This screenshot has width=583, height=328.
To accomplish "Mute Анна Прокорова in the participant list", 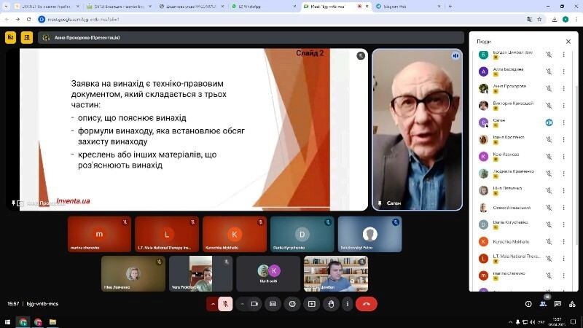I will [x=549, y=88].
